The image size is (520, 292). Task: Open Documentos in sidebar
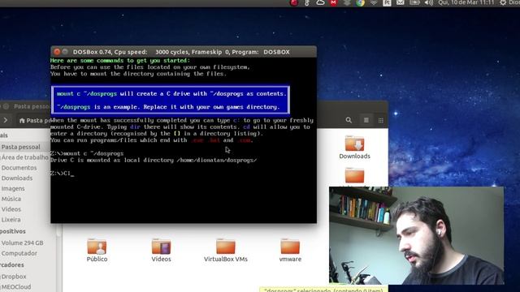pos(19,168)
